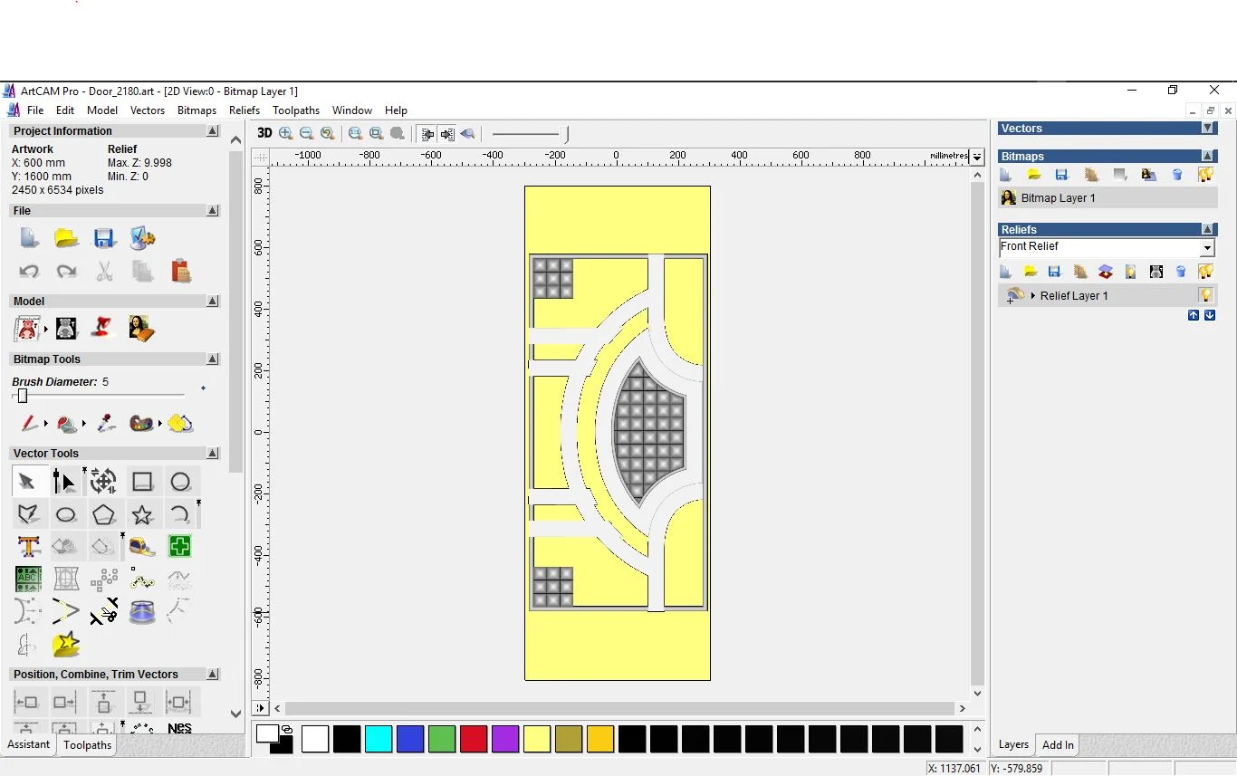Click the Create Vector Text tool

point(28,547)
